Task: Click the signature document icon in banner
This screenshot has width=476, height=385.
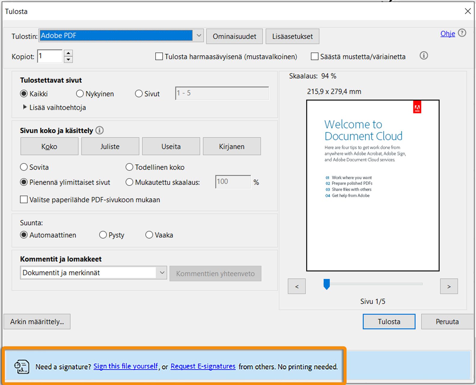Action: (x=22, y=367)
